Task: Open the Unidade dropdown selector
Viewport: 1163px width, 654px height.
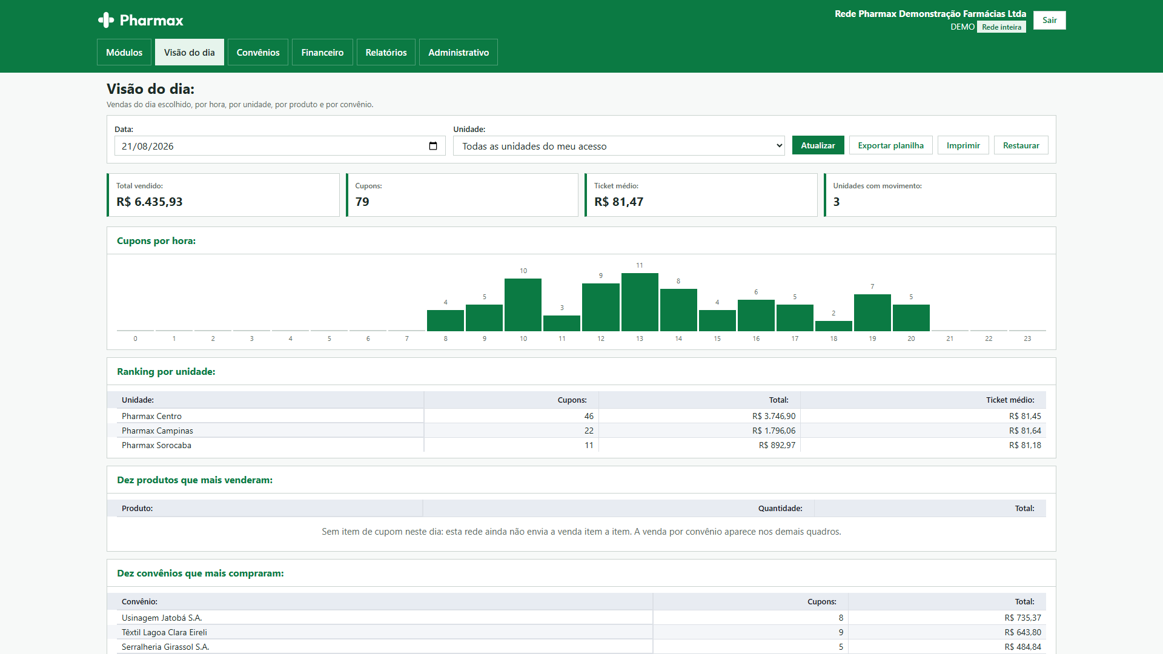Action: tap(619, 146)
